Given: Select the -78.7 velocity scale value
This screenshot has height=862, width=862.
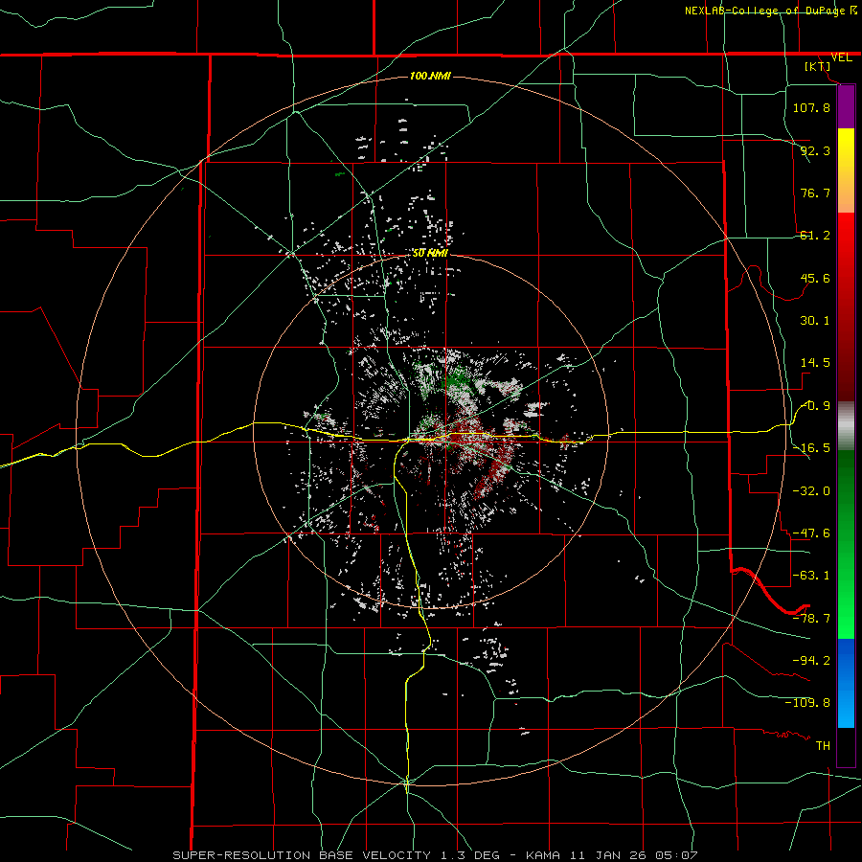Looking at the screenshot, I should (811, 619).
